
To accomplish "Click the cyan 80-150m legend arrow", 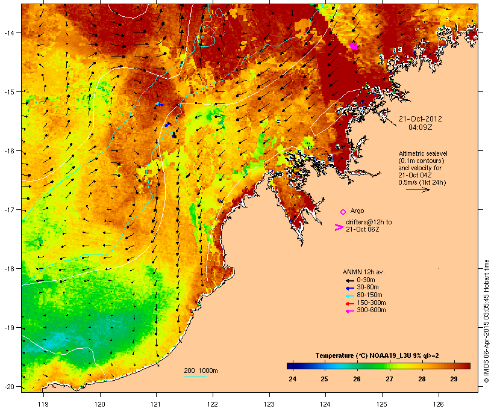I will tap(349, 296).
